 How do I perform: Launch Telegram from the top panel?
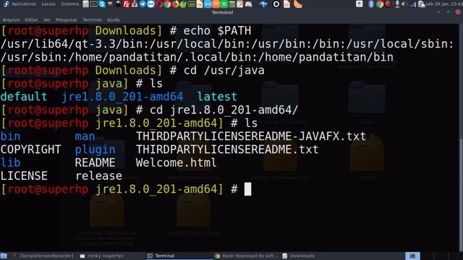(143, 4)
